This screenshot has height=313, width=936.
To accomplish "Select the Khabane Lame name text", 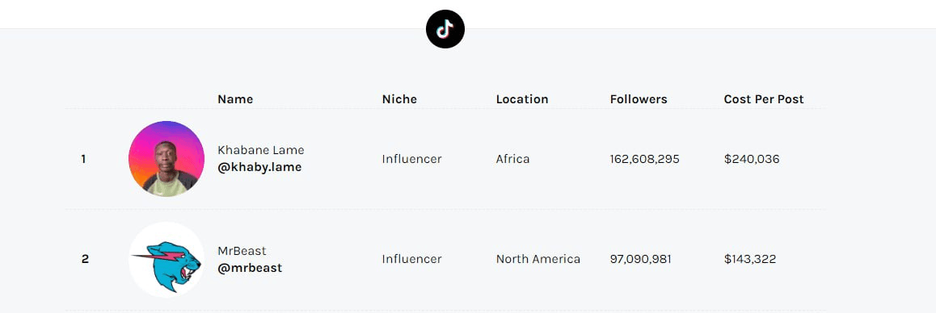I will (x=261, y=150).
